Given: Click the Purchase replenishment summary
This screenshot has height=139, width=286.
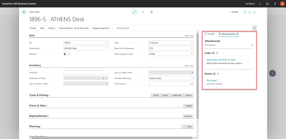Looking at the screenshot, I should tap(188, 116).
